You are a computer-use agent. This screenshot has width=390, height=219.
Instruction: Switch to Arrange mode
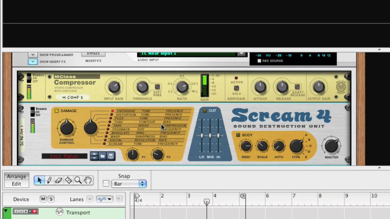point(16,177)
